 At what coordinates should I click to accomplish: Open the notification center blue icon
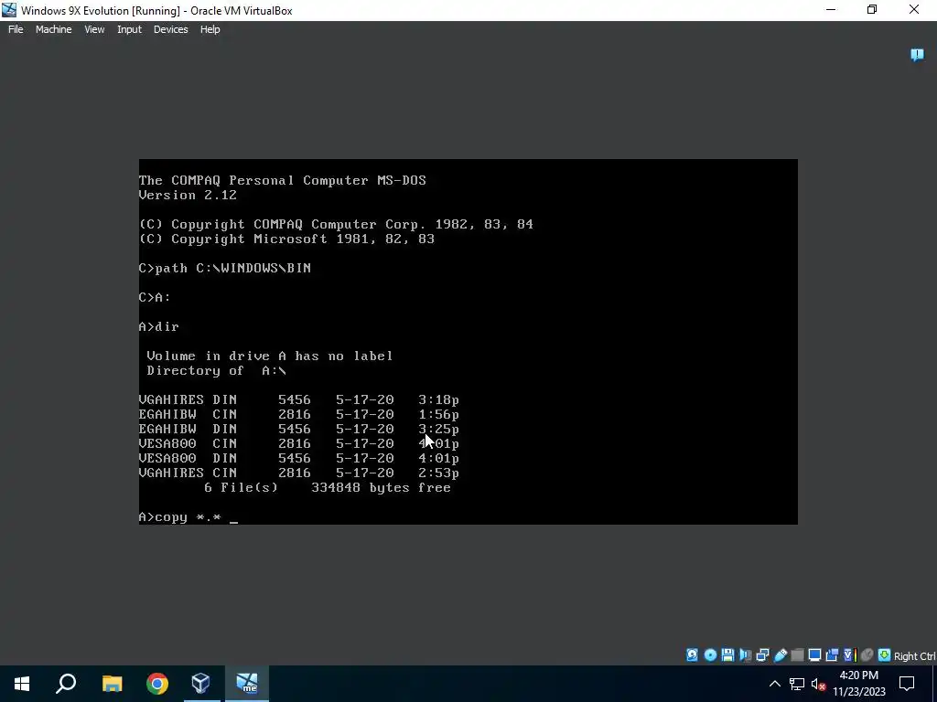(x=917, y=55)
